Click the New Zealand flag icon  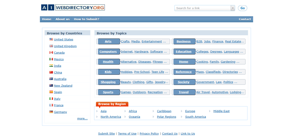click(51, 86)
